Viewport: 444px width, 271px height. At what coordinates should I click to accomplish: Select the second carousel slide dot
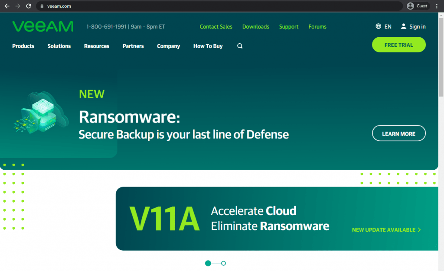pyautogui.click(x=223, y=263)
